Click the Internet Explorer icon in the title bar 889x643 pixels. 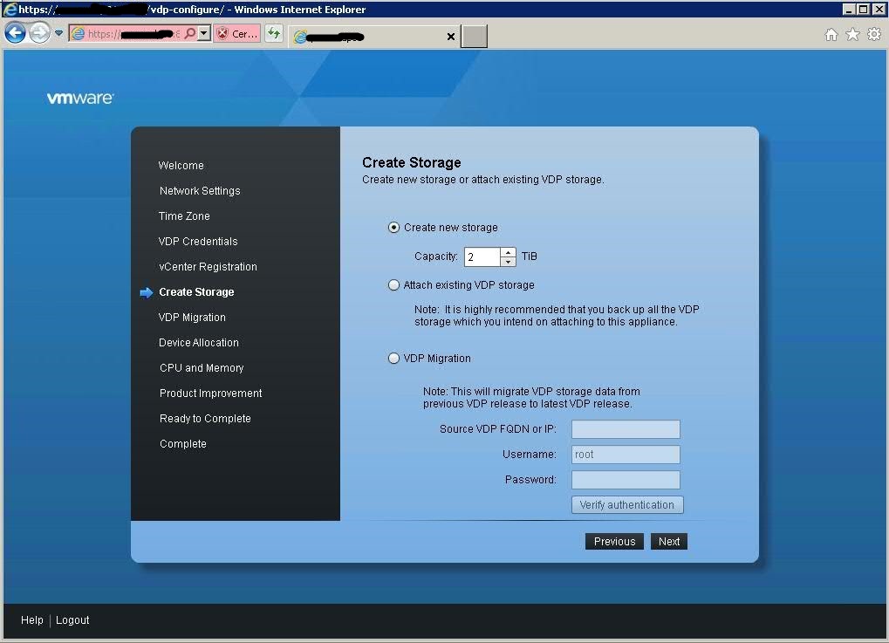pyautogui.click(x=10, y=9)
